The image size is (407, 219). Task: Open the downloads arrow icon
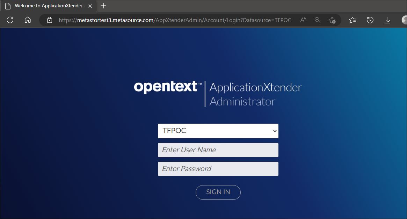(x=388, y=20)
